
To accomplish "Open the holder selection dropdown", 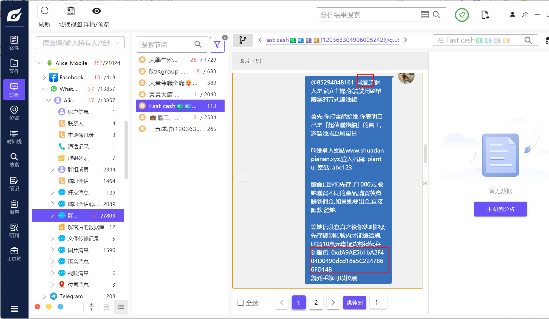I will [x=80, y=43].
